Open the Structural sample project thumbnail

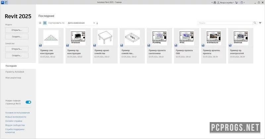(78, 37)
